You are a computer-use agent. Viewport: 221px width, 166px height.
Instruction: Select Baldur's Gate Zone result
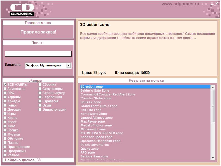(145, 90)
